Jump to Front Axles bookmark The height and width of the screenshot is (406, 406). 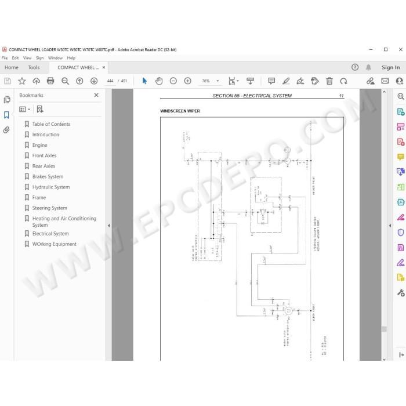click(44, 155)
